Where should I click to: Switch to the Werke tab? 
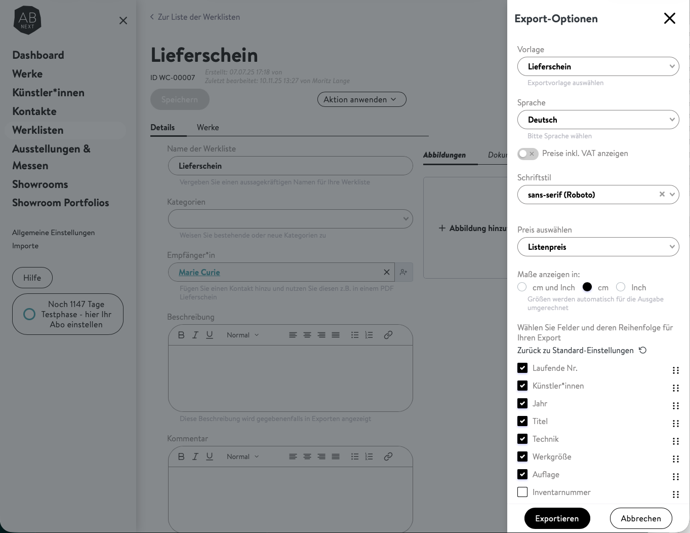point(208,127)
